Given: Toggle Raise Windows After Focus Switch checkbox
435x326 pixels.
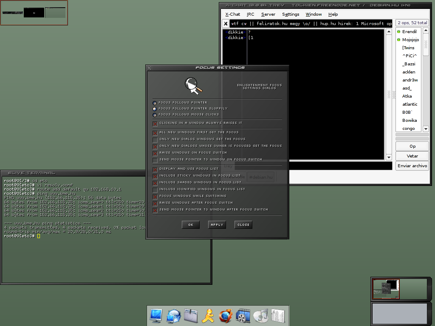Looking at the screenshot, I should pos(155,203).
